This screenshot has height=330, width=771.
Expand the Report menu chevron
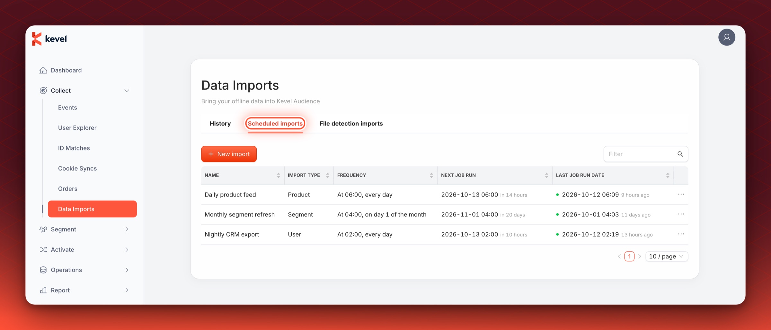pos(127,290)
